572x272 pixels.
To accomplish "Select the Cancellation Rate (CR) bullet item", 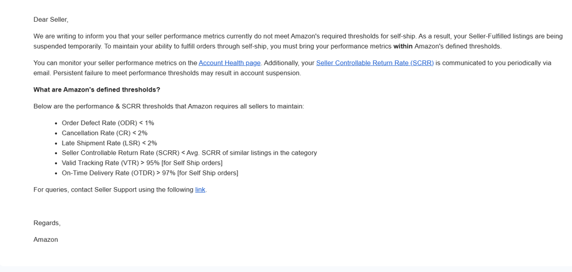I will 104,133.
